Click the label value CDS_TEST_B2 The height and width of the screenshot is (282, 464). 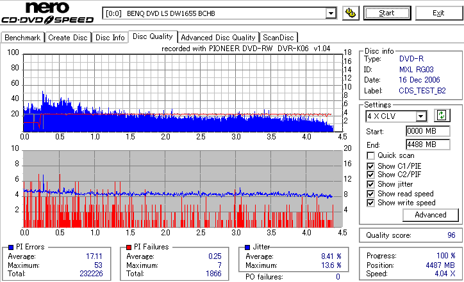(x=422, y=91)
